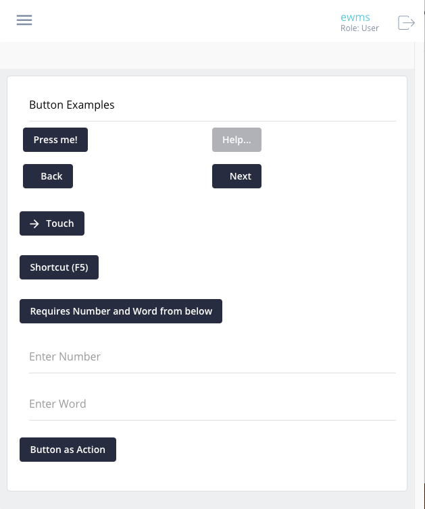
Task: Click the greyed-out Help... button
Action: point(236,140)
